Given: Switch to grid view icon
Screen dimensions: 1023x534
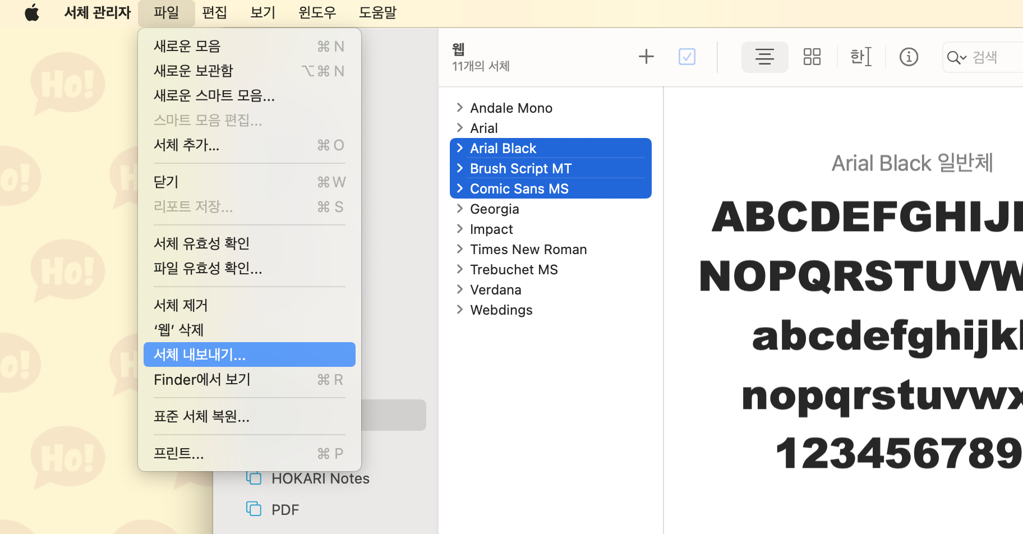Looking at the screenshot, I should click(x=812, y=57).
